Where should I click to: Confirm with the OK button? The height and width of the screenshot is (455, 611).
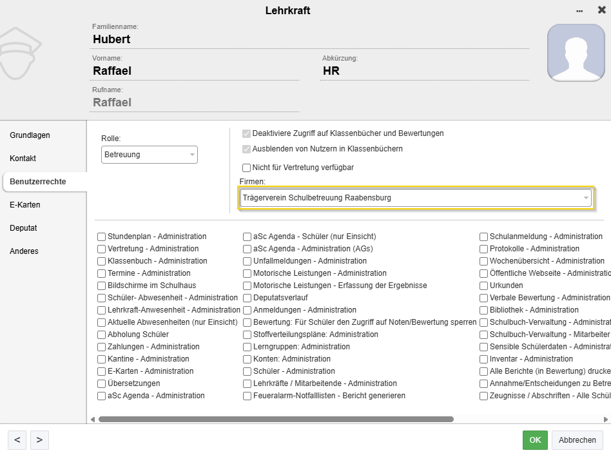click(535, 440)
